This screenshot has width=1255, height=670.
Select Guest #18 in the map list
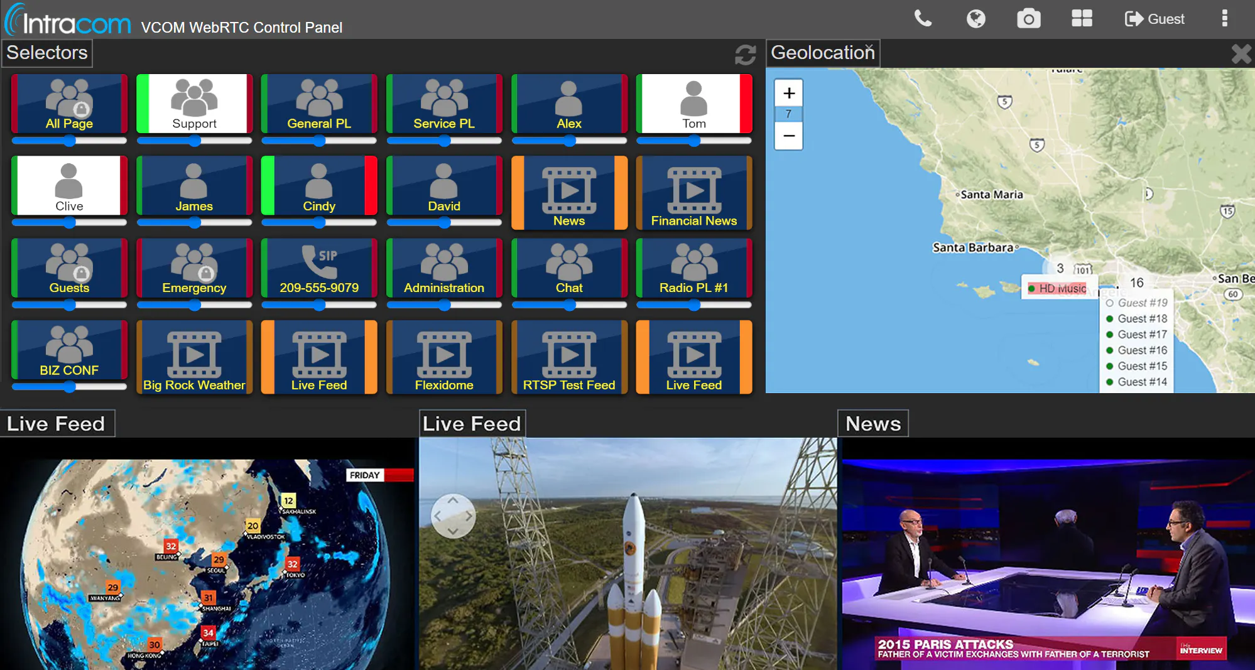[x=1137, y=318]
